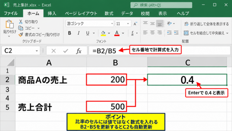Align text right

(159, 32)
